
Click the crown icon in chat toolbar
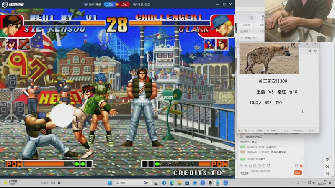click(x=250, y=165)
